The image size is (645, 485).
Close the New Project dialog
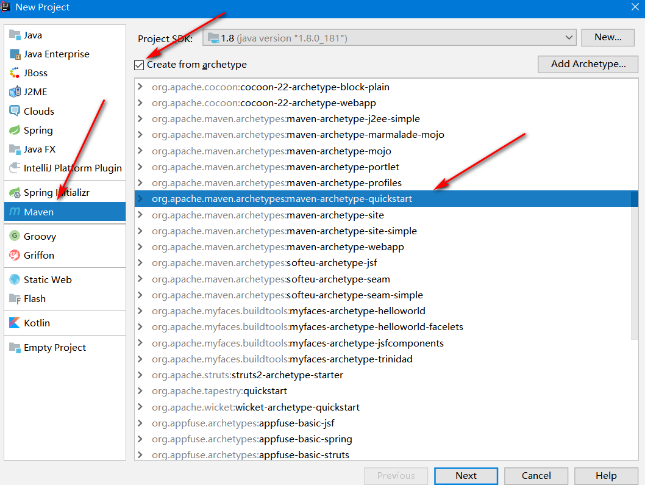tap(635, 7)
